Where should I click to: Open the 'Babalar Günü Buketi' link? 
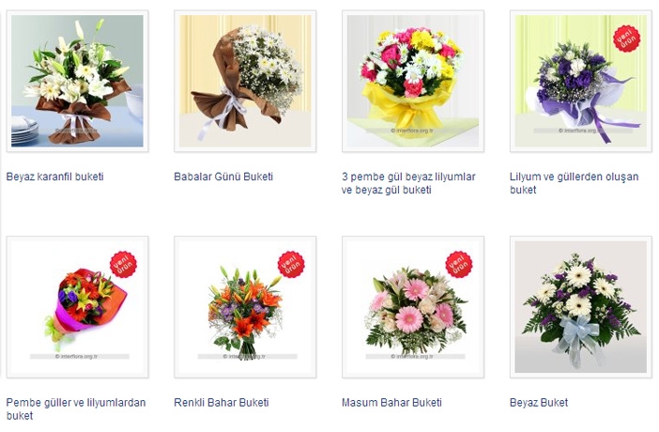point(223,177)
